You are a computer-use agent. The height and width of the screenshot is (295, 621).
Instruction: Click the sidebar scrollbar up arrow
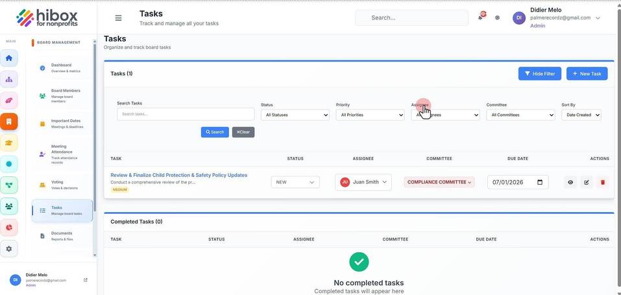click(95, 41)
